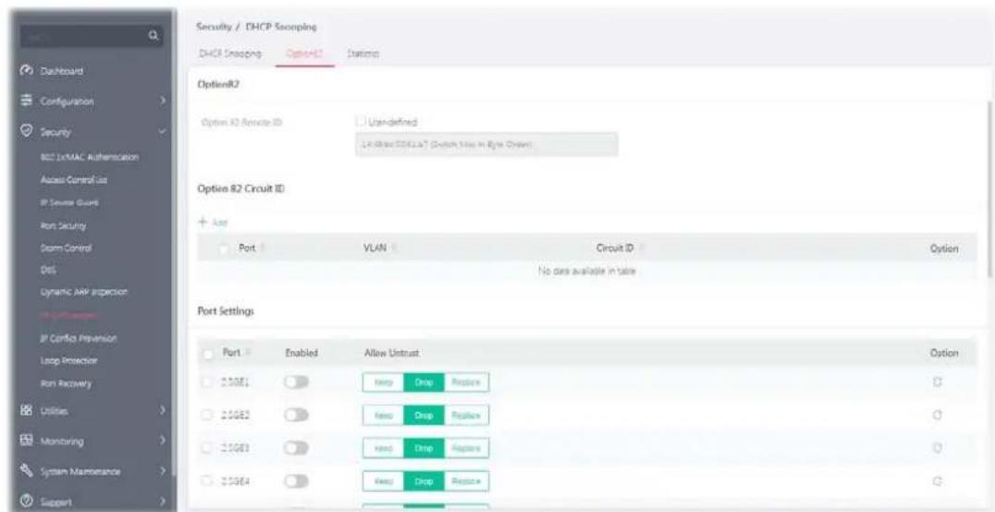Enable Option82 toggle for port 2.5GE1

(x=296, y=383)
